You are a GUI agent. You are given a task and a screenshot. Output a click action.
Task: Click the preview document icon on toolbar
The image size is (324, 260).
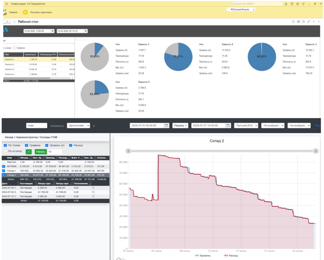pyautogui.click(x=303, y=22)
